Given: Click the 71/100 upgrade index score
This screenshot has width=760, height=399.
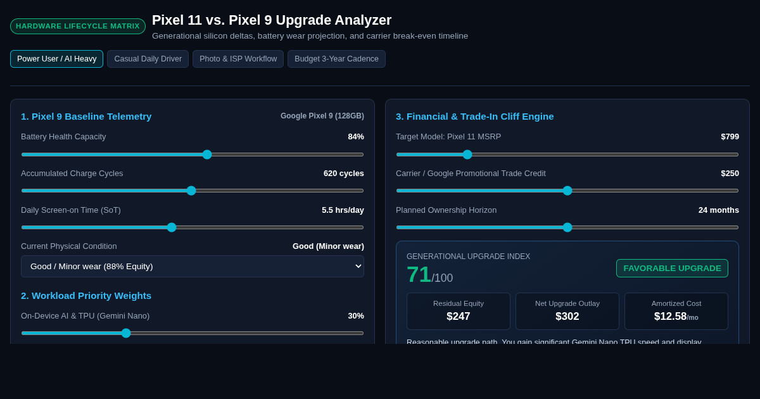Looking at the screenshot, I should 429,275.
